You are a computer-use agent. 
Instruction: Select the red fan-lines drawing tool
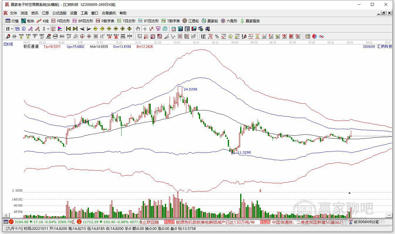pos(146,36)
